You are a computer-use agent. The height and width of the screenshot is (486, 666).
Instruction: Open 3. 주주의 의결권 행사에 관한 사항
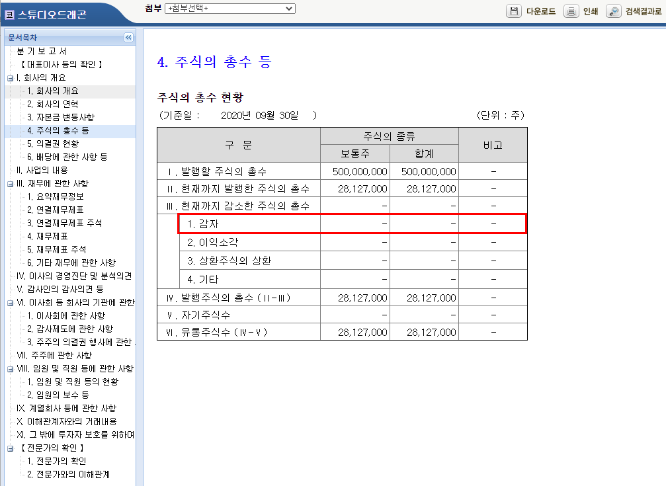[x=81, y=342]
